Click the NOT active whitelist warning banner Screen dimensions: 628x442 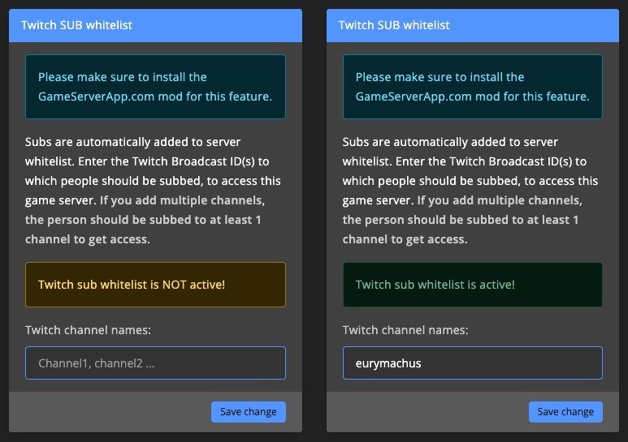pyautogui.click(x=155, y=285)
